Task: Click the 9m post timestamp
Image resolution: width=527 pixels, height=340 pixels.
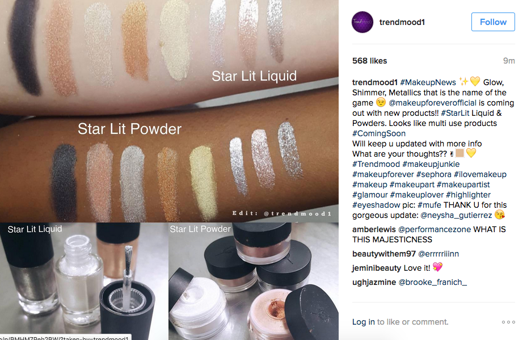Action: pos(509,61)
